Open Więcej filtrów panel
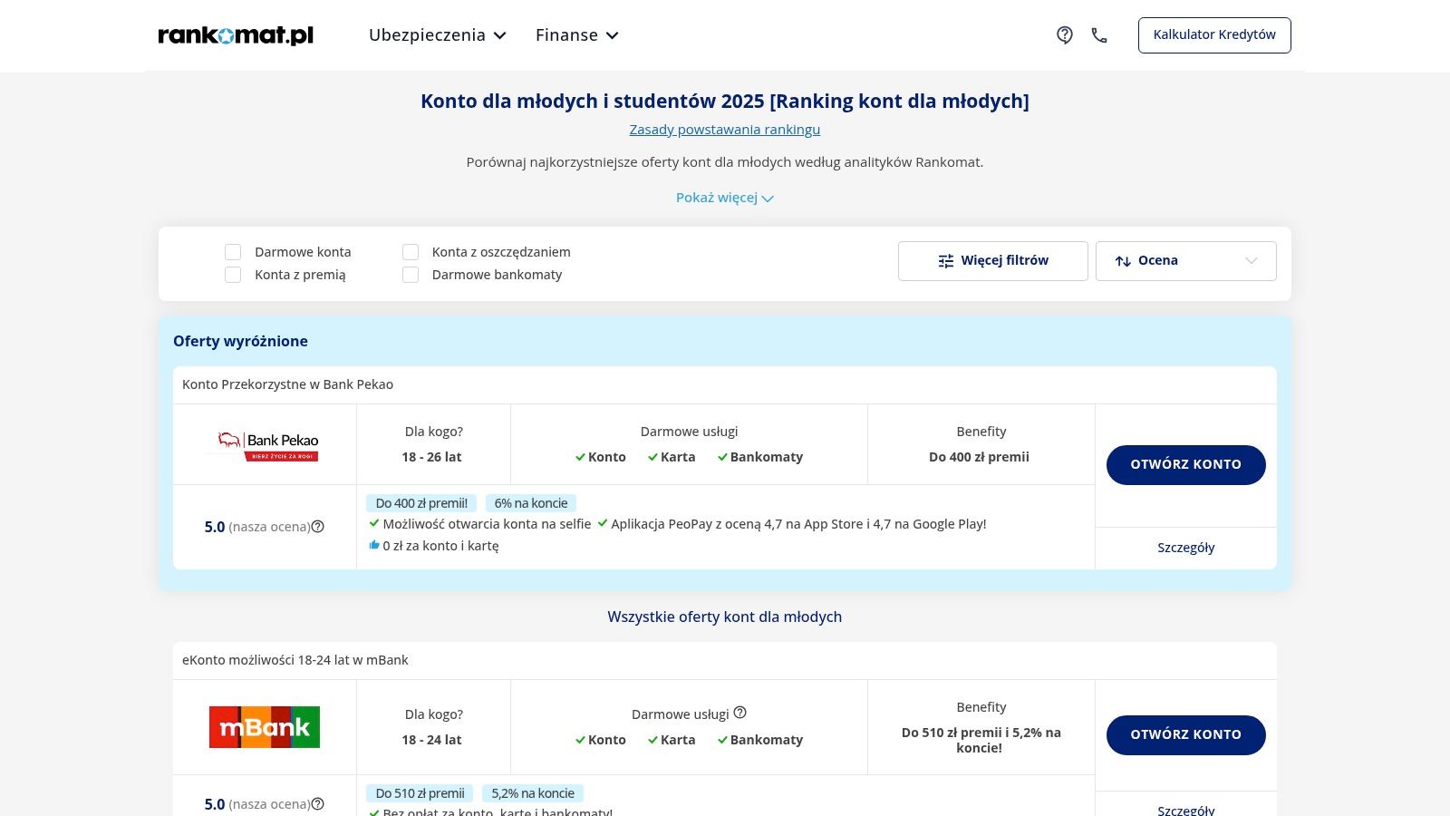Image resolution: width=1450 pixels, height=816 pixels. (x=993, y=261)
